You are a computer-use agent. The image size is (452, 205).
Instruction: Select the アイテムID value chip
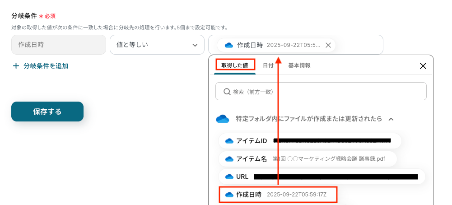(x=310, y=141)
